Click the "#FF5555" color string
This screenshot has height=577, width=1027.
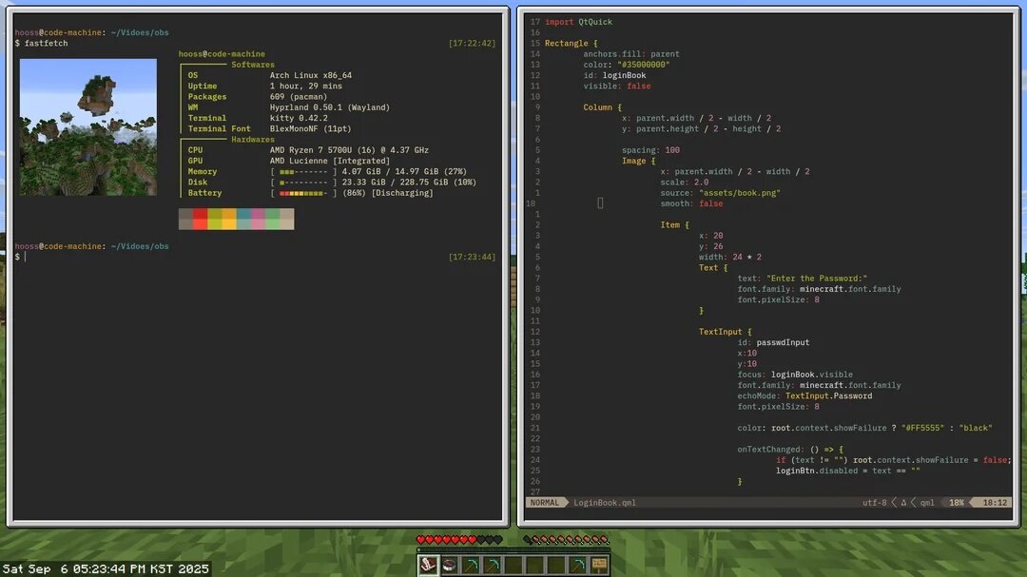coord(922,429)
